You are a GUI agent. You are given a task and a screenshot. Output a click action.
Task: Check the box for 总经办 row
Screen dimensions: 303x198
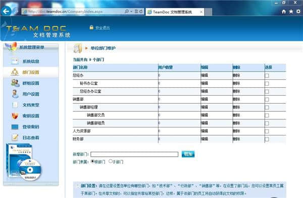[x=267, y=76]
